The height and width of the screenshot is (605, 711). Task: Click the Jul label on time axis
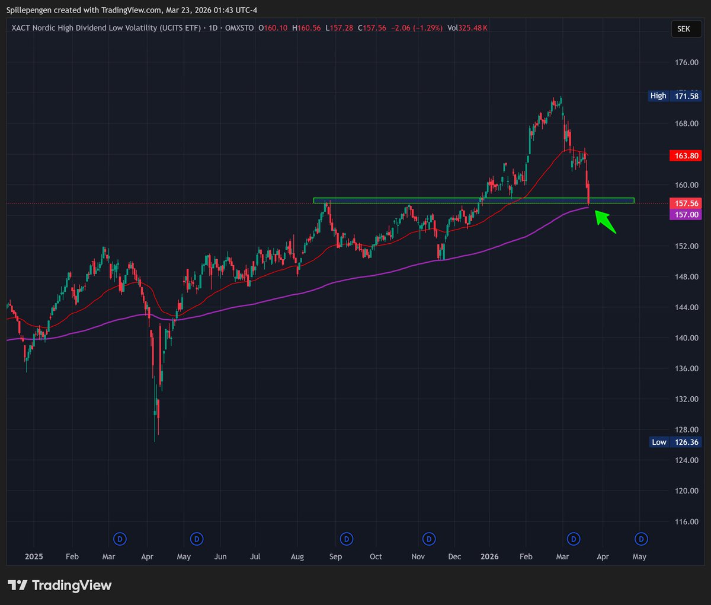[x=255, y=557]
